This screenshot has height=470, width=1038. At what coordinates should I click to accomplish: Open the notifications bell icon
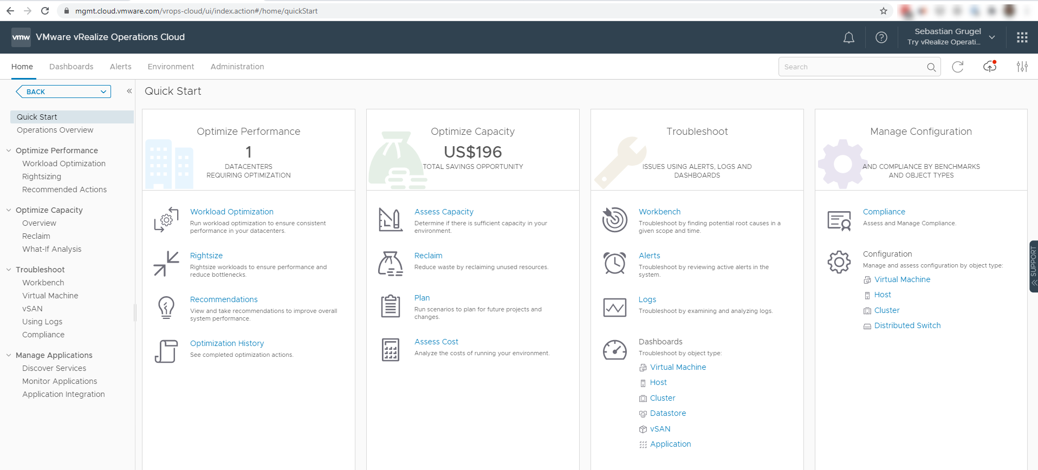point(848,37)
